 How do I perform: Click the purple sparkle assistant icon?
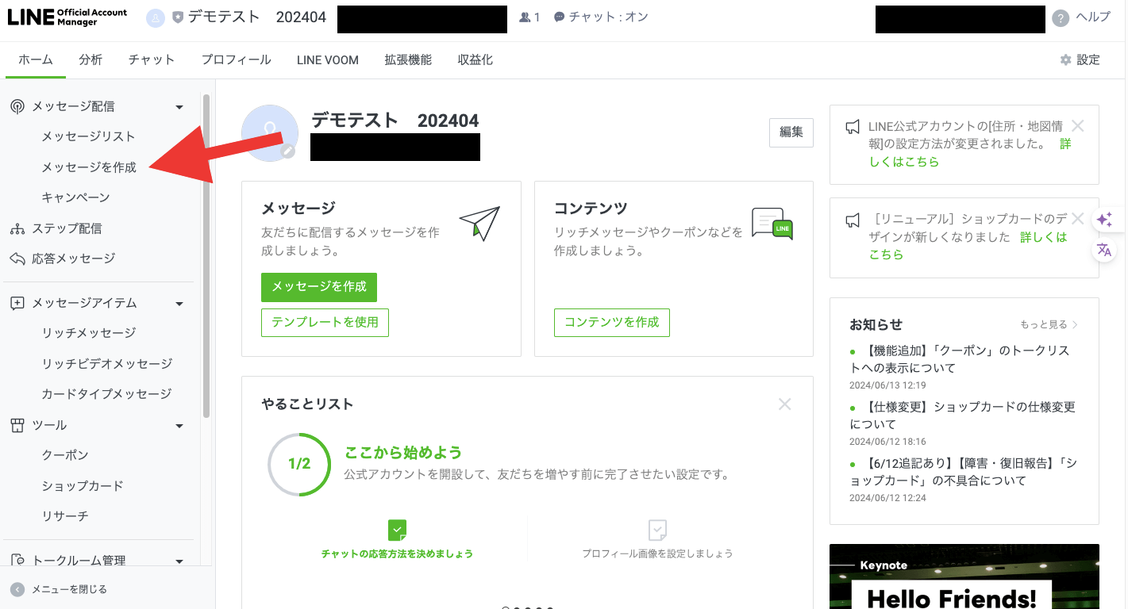1105,220
